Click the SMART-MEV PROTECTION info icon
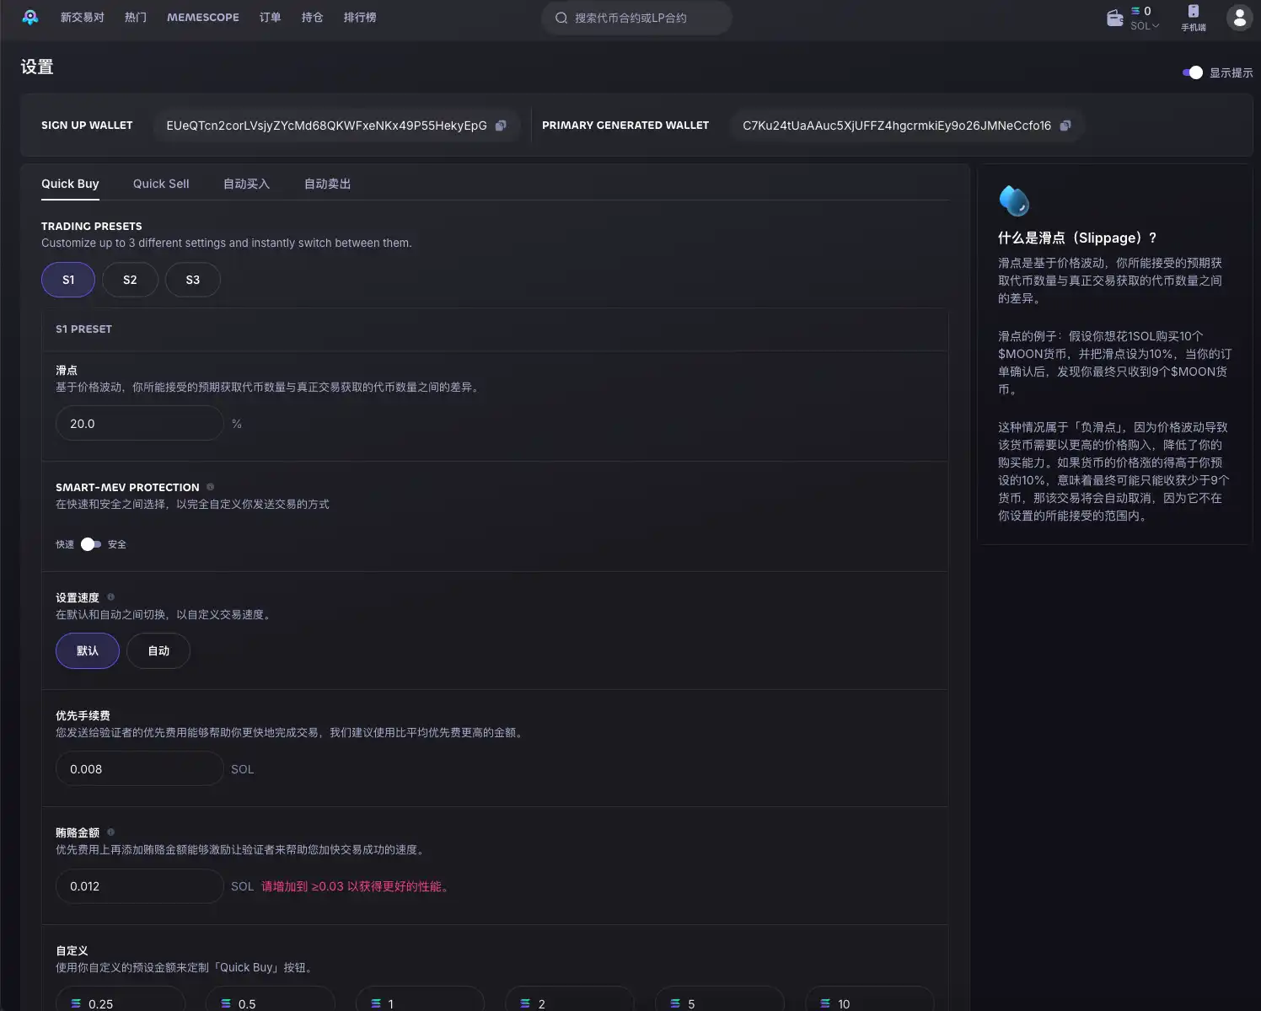The image size is (1261, 1011). 210,486
